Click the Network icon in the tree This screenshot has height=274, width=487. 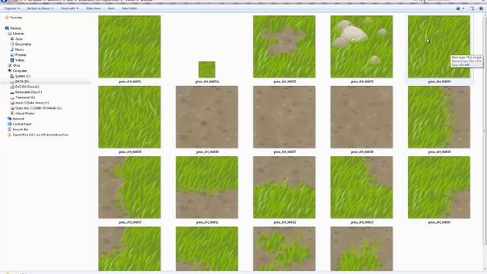point(10,119)
